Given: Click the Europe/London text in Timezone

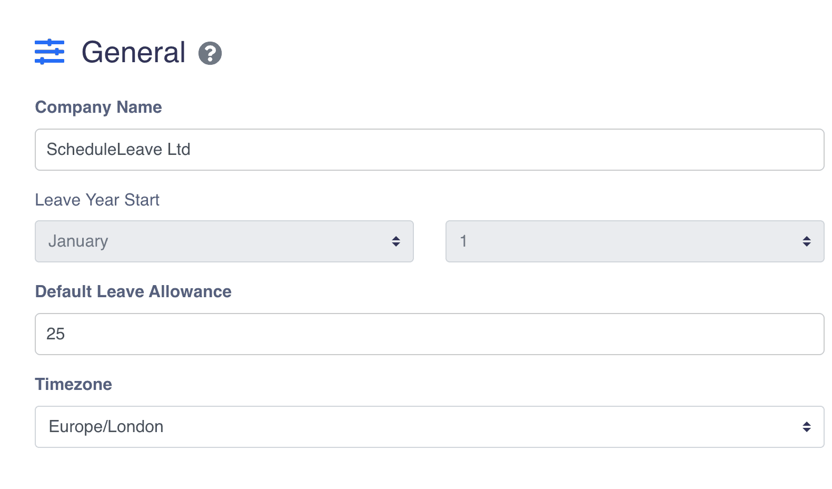Looking at the screenshot, I should click(x=106, y=427).
